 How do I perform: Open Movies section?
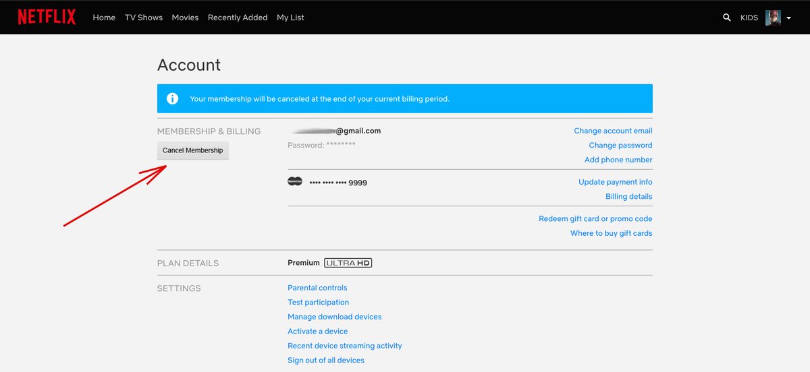[185, 18]
